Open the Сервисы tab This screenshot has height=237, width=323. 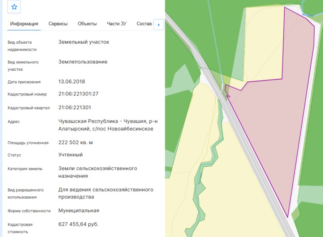click(58, 24)
